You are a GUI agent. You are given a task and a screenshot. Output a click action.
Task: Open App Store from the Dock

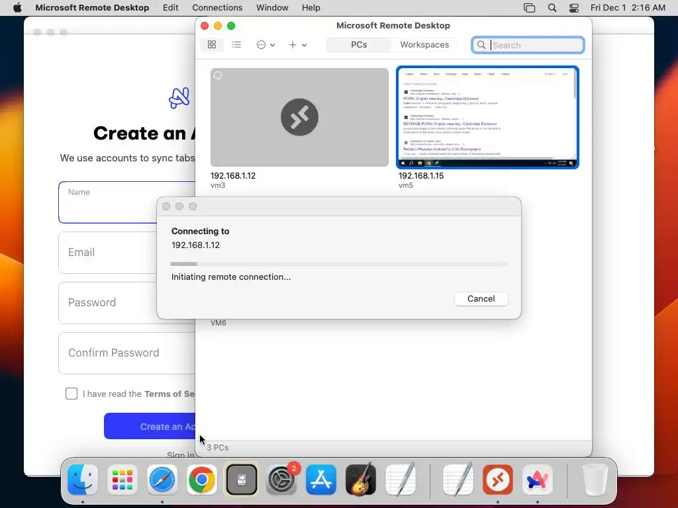321,480
